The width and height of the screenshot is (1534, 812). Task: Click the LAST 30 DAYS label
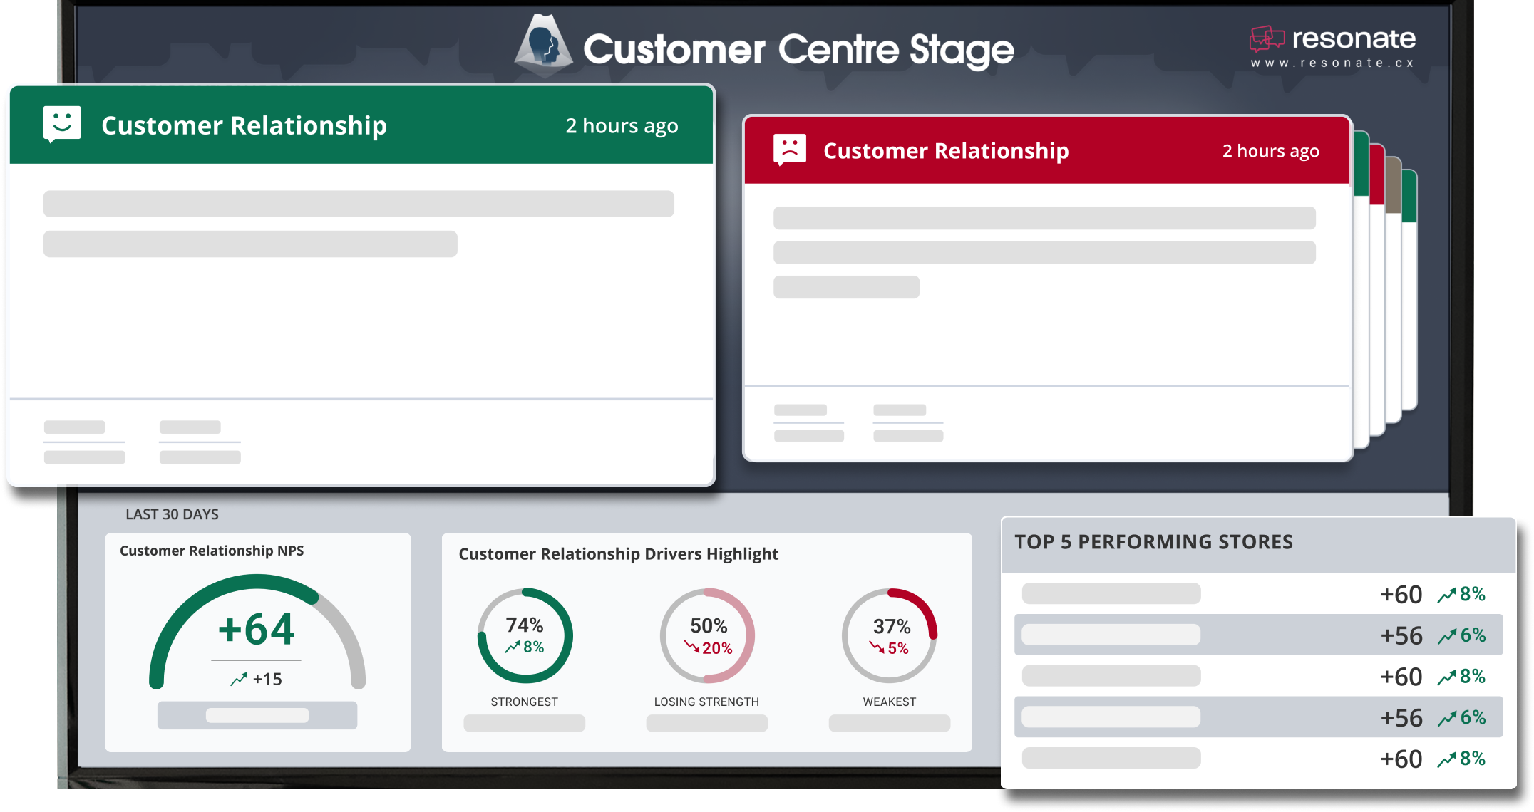click(x=172, y=514)
